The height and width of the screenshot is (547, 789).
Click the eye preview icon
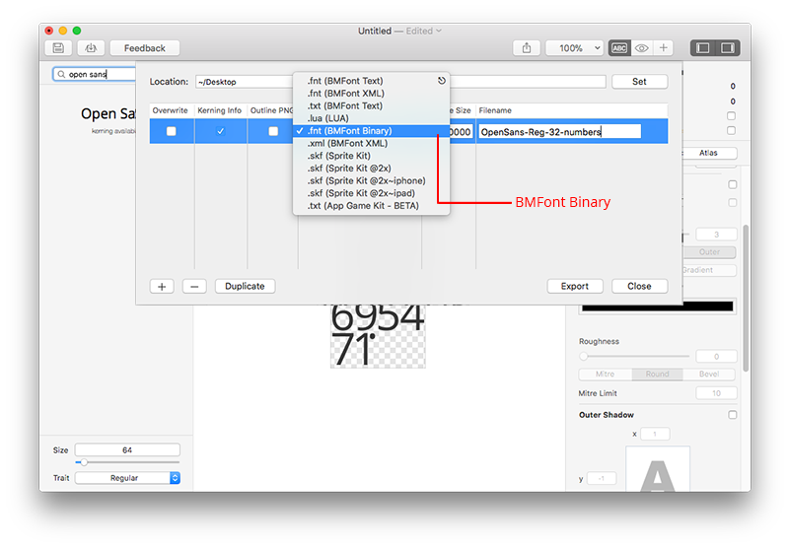[x=641, y=48]
